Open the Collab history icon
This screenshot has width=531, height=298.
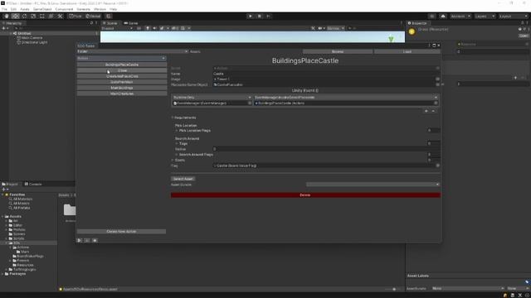[431, 17]
